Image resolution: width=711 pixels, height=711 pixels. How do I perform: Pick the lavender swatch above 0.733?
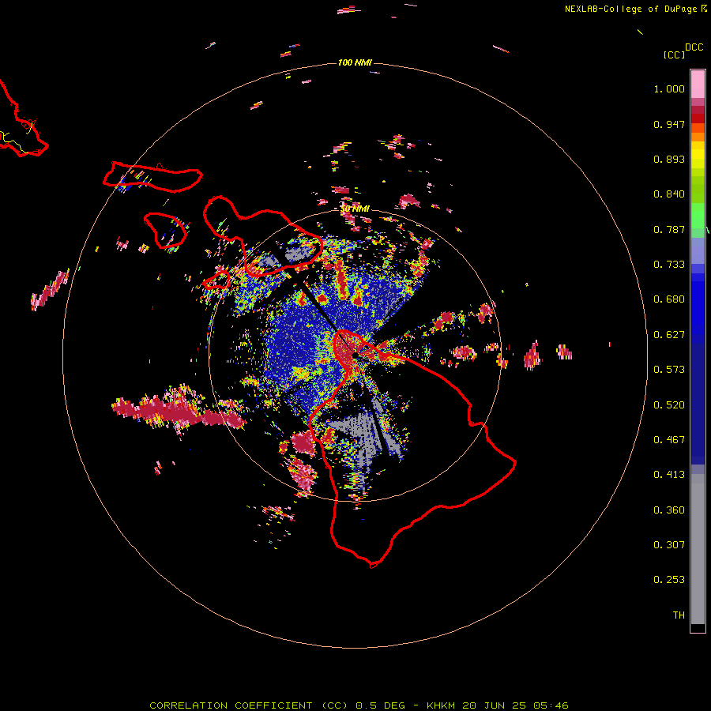point(698,250)
